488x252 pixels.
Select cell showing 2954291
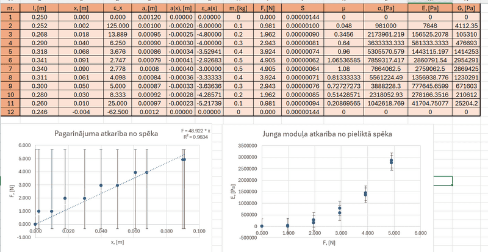[x=466, y=60]
